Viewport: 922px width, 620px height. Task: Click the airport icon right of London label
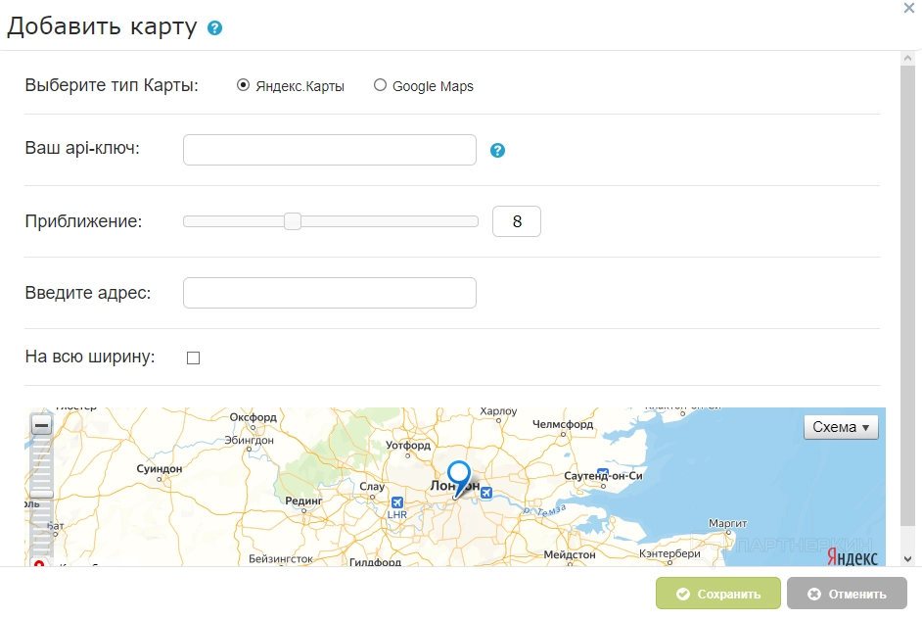coord(485,493)
